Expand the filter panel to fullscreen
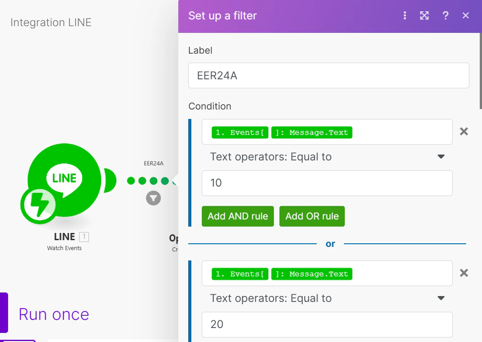482x342 pixels. [424, 15]
